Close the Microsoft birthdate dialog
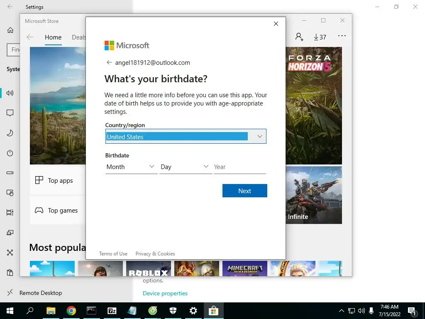The height and width of the screenshot is (319, 425). tap(276, 24)
